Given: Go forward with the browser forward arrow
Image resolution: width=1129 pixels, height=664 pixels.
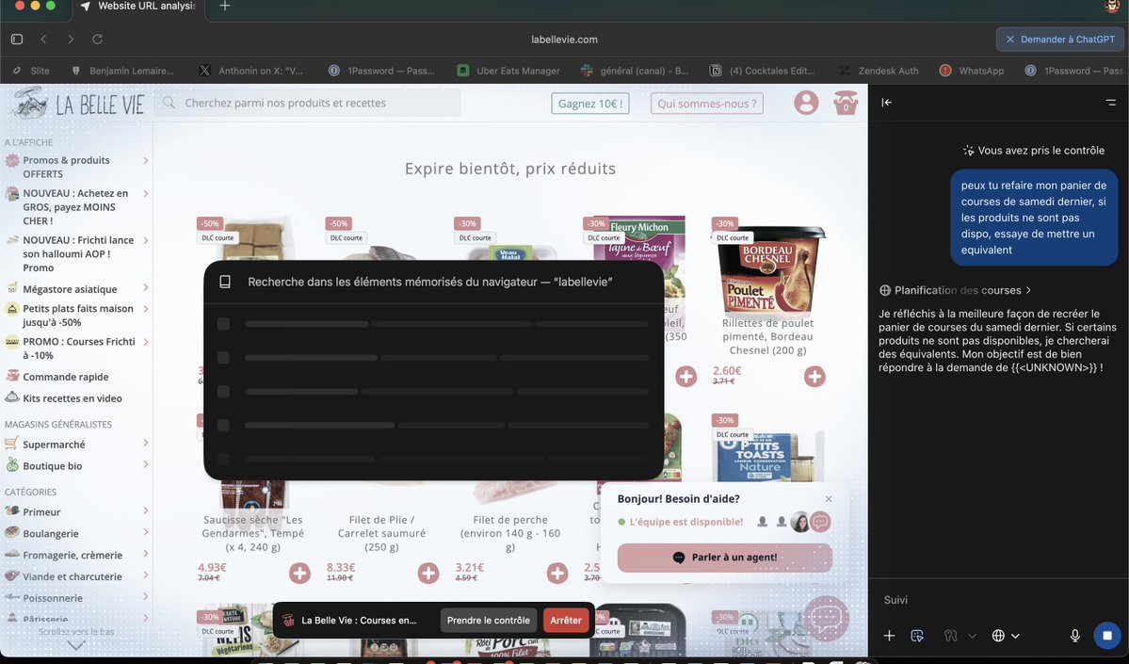Looking at the screenshot, I should [71, 39].
